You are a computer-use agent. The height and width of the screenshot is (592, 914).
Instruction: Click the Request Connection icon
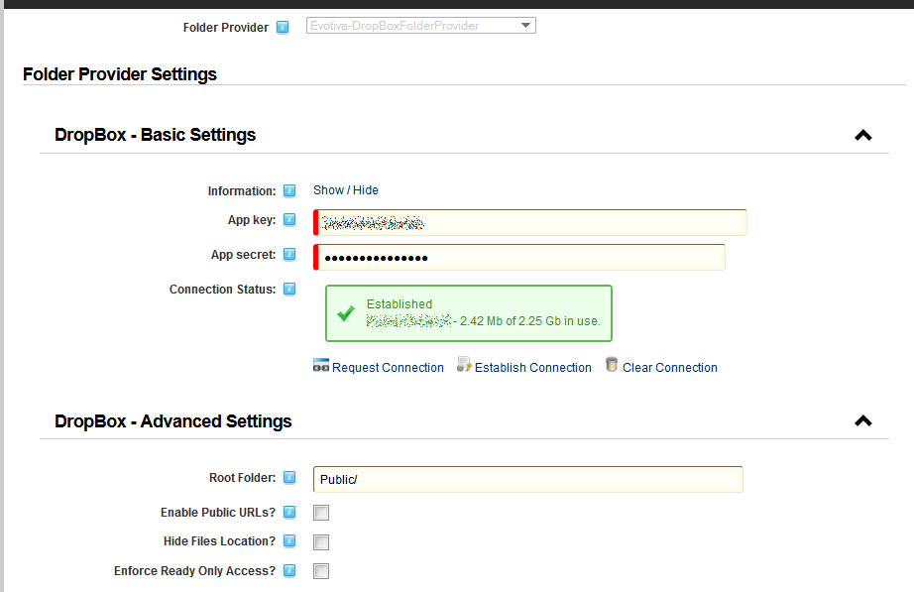click(321, 365)
